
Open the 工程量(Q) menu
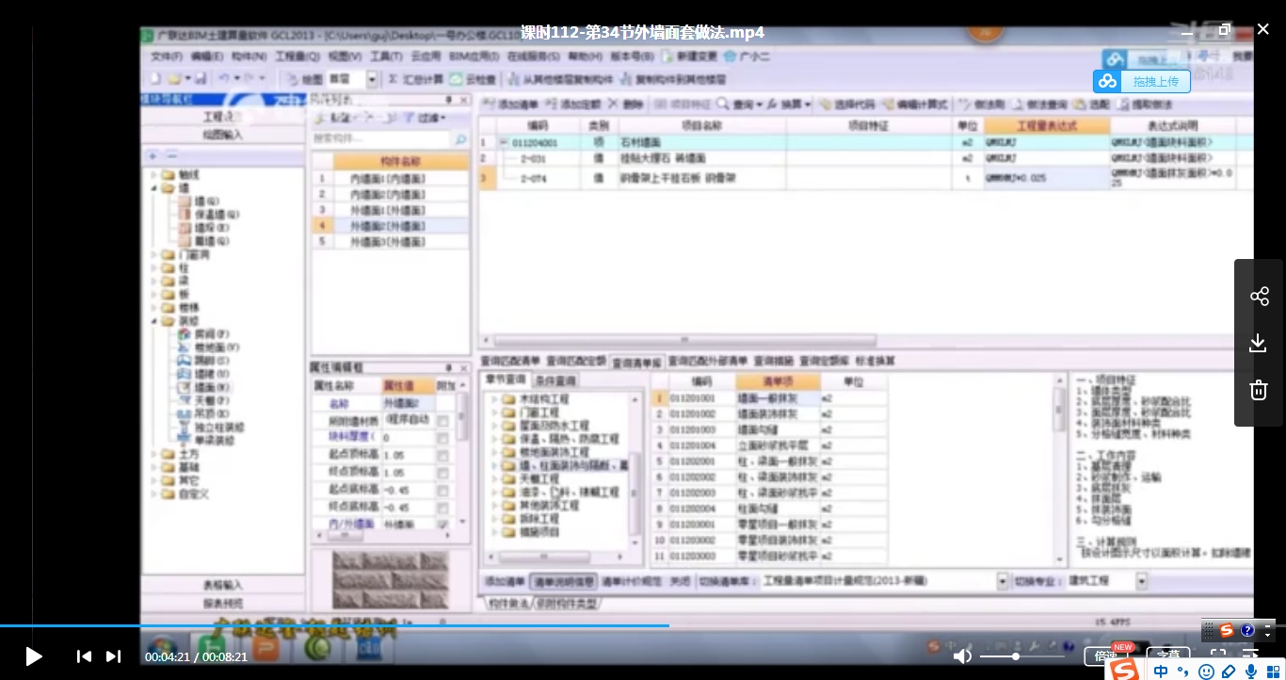296,57
